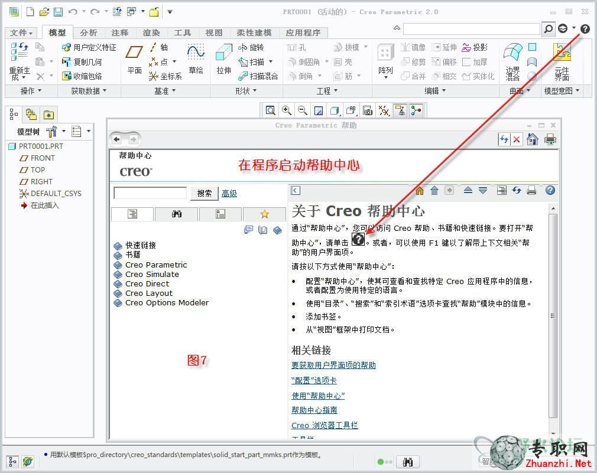Open the 文件 (File) menu dropdown
This screenshot has height=473, width=597.
tap(21, 32)
